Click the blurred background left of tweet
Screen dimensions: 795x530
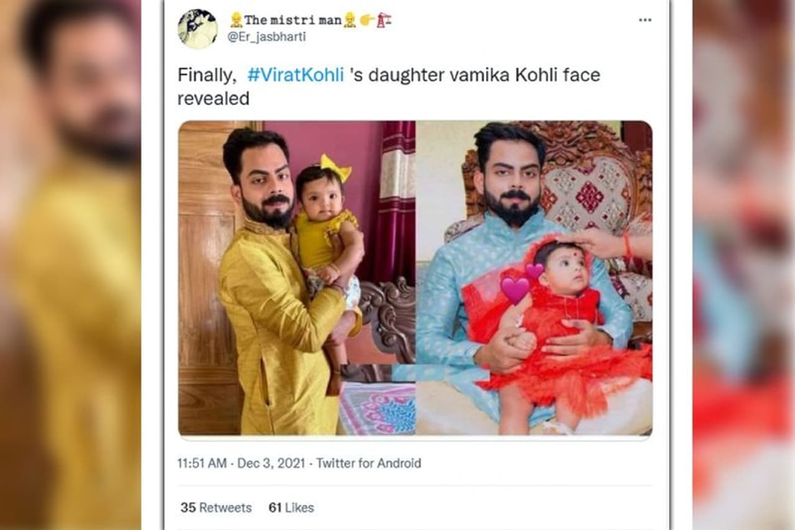point(70,265)
